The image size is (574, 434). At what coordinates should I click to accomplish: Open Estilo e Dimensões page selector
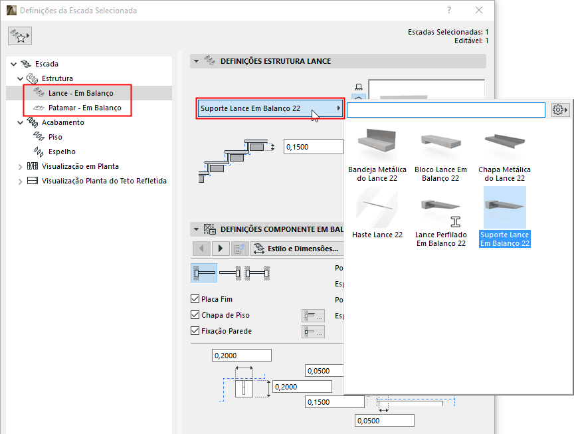(297, 249)
